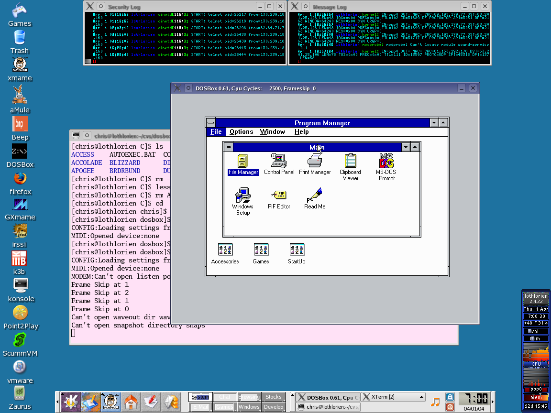Screen dimensions: 551x413
Task: Open the File menu in Program Manager
Action: coord(216,132)
